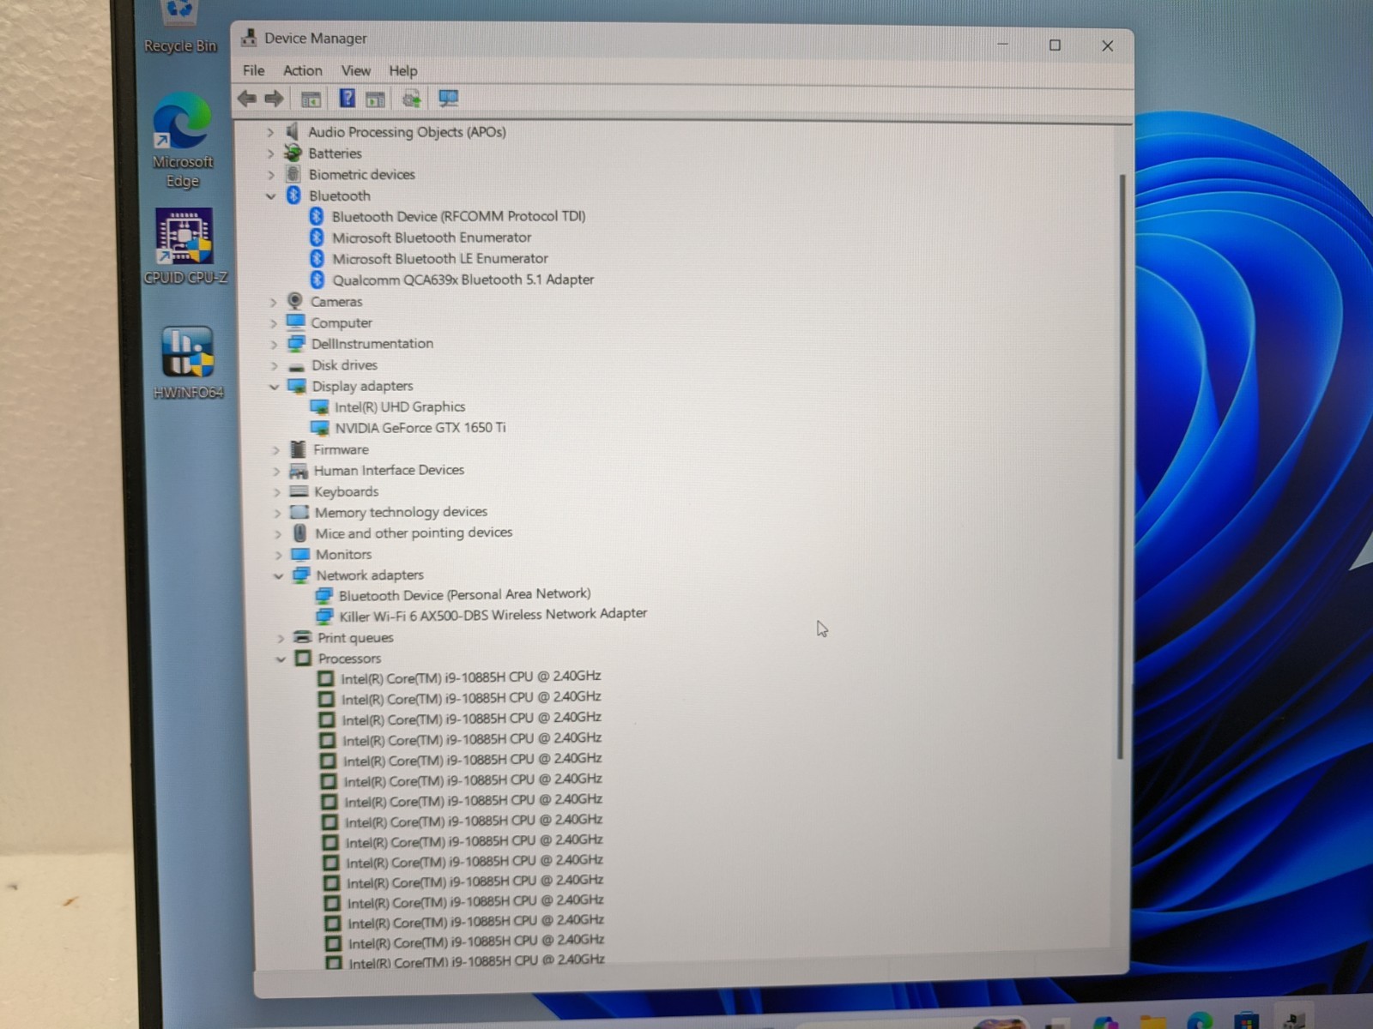
Task: Open Help via the blue question-mark icon
Action: (347, 99)
